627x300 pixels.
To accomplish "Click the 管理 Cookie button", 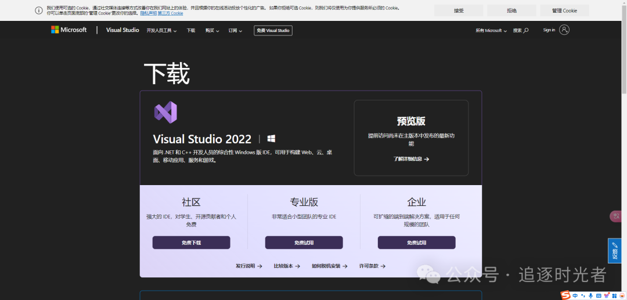I will (564, 10).
